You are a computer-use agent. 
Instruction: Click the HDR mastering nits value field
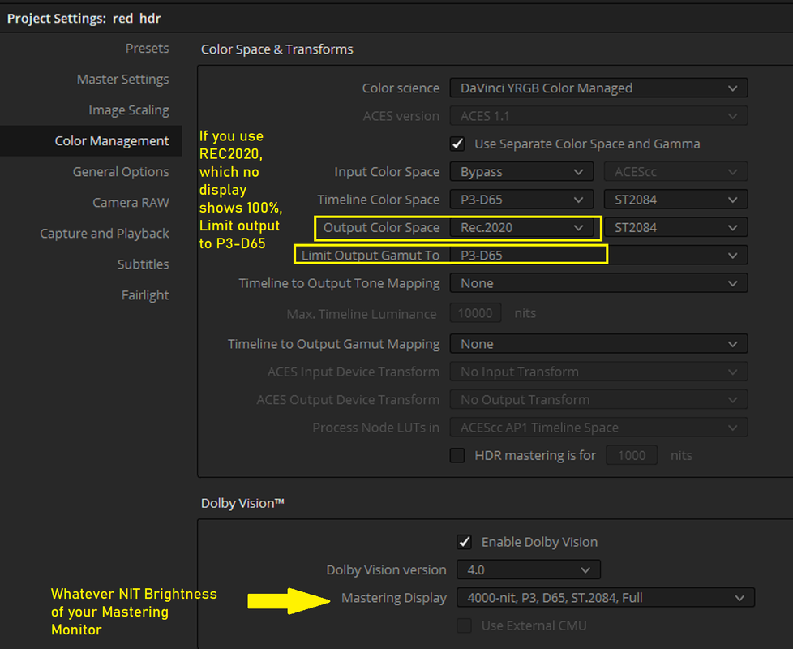click(x=632, y=456)
